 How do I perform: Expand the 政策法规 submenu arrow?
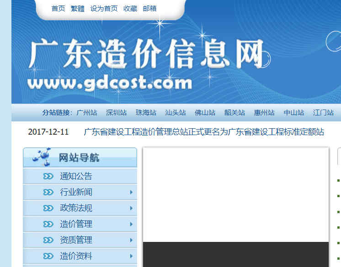pos(131,208)
